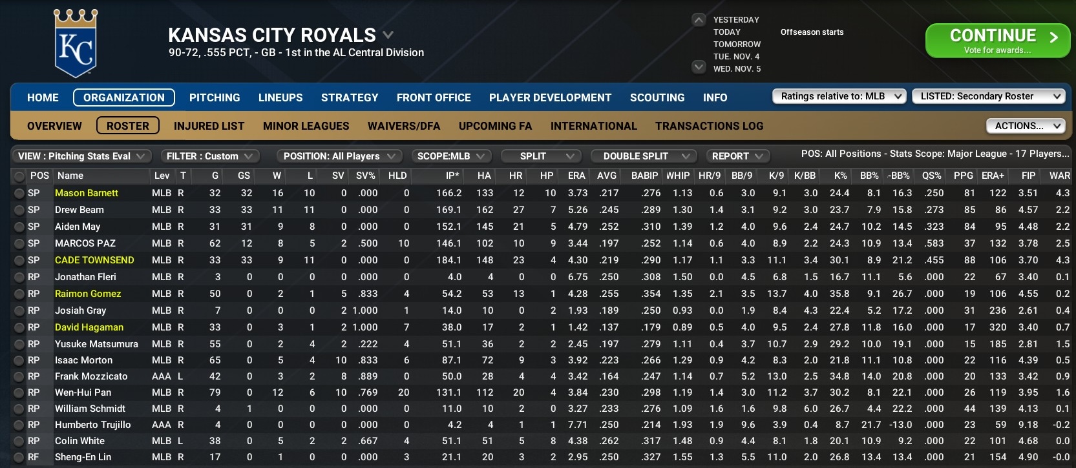
Task: Open the SCOUTING menu
Action: [657, 97]
